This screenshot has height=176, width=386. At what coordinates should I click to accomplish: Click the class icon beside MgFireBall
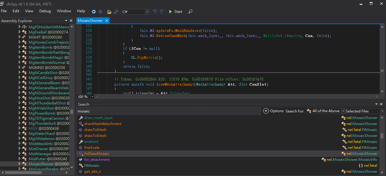(24, 32)
